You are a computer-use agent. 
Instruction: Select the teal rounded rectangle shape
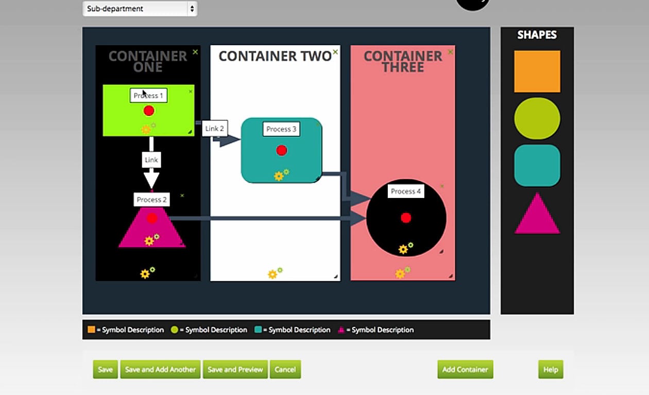click(537, 166)
